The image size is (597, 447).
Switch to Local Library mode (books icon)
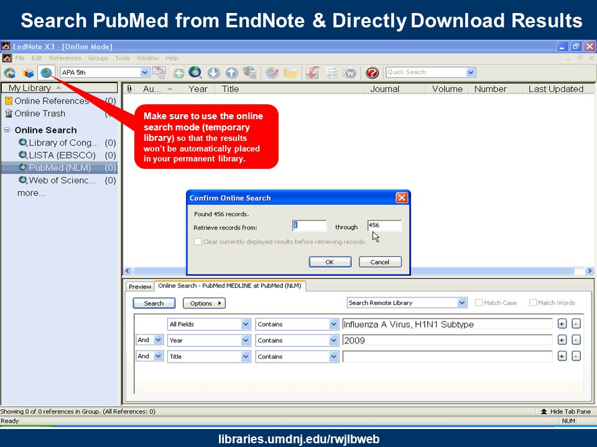pos(28,73)
